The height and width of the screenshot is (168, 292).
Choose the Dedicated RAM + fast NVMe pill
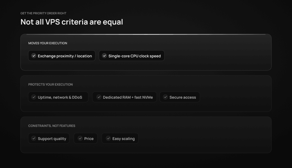[125, 97]
